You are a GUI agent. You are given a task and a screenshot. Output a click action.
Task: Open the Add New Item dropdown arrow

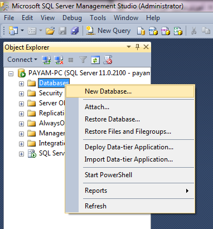(x=41, y=30)
